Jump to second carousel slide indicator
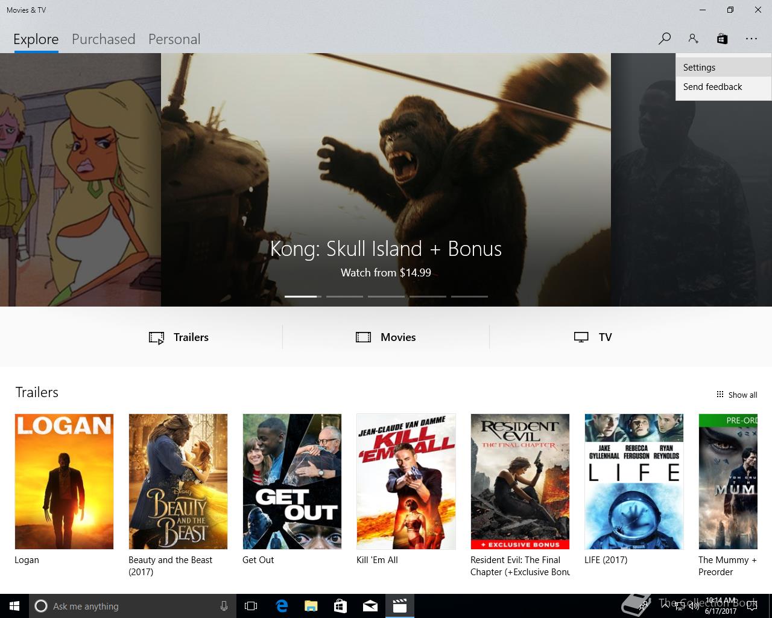 click(344, 296)
